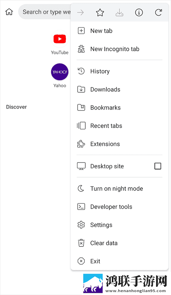
Task: Click the home icon
Action: pos(9,12)
